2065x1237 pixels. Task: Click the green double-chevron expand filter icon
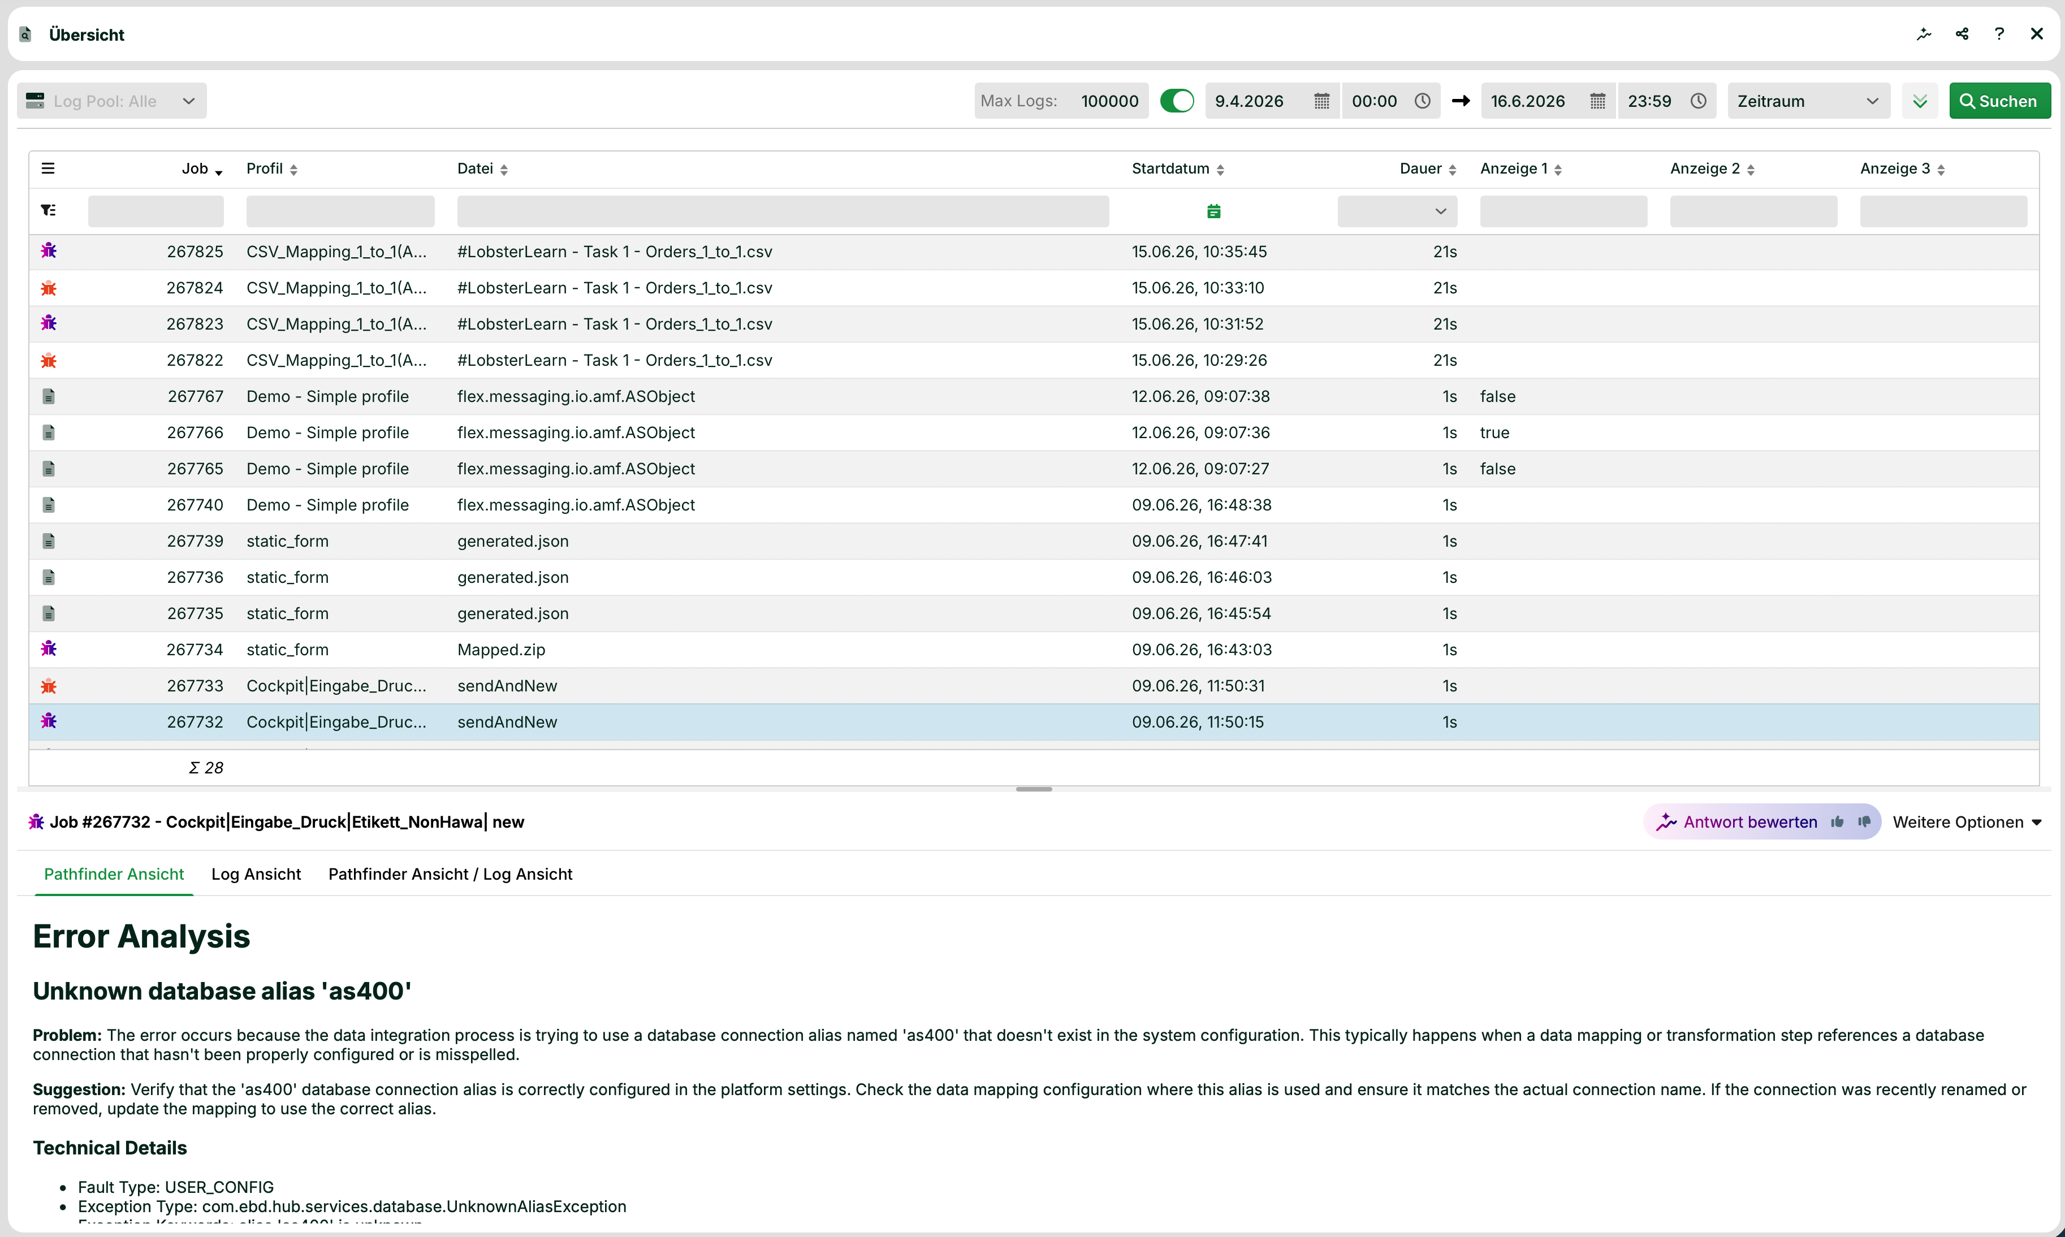[x=1920, y=101]
